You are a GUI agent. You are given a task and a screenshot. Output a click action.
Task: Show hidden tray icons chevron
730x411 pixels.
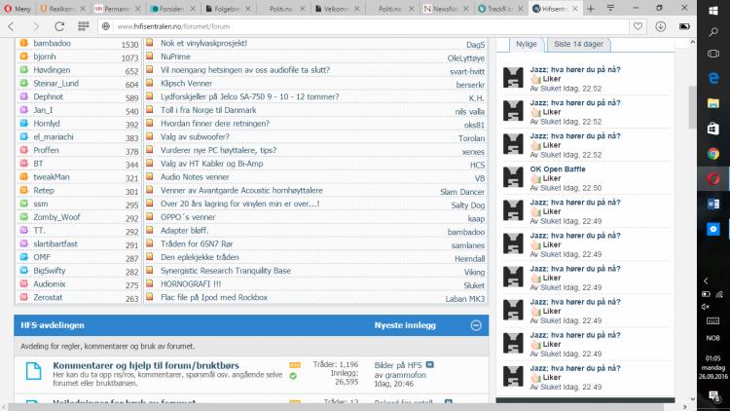[706, 280]
